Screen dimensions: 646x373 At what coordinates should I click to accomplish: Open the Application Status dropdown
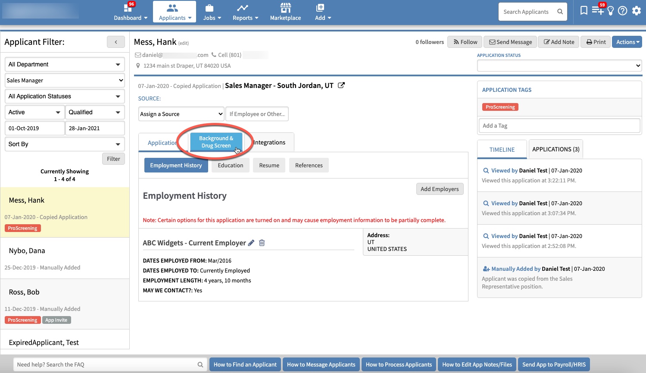coord(559,66)
